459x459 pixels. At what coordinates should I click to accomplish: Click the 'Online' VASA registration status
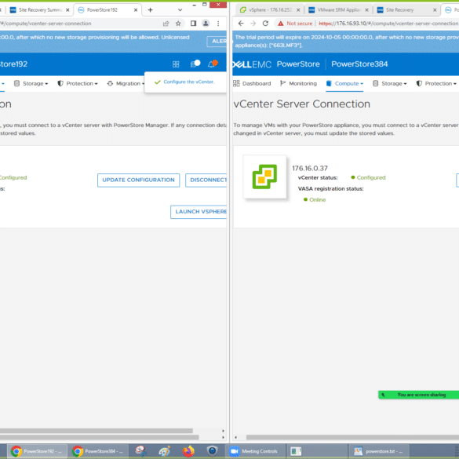(317, 199)
